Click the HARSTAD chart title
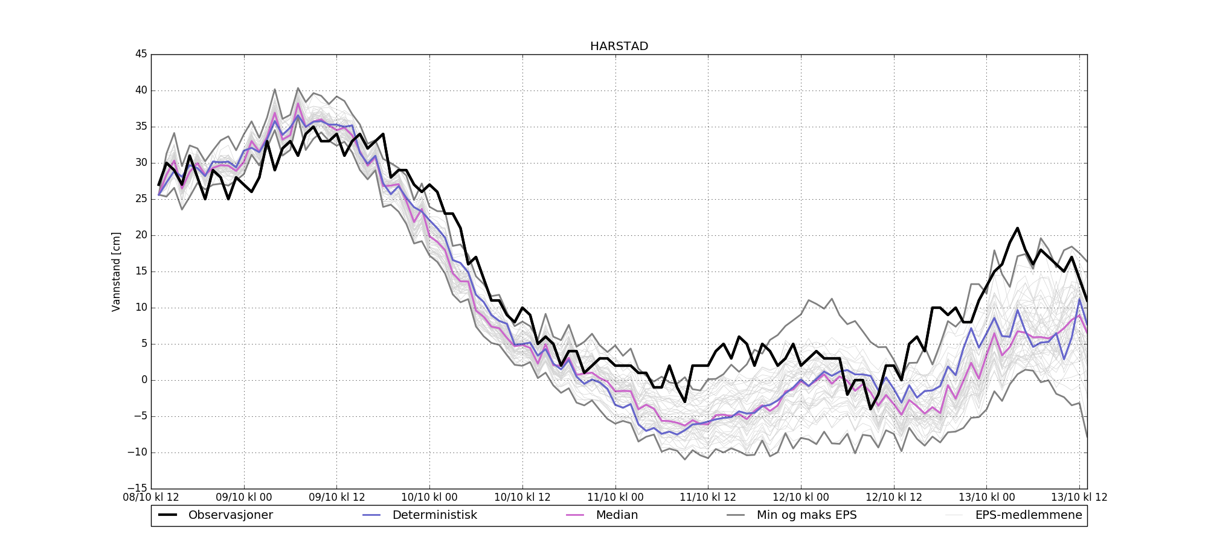Screen dimensions: 1208x543 pyautogui.click(x=619, y=46)
